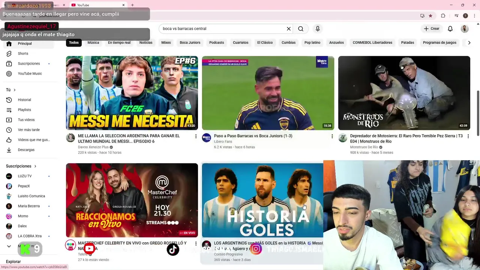
Task: Click the search magnifier button
Action: click(x=301, y=28)
